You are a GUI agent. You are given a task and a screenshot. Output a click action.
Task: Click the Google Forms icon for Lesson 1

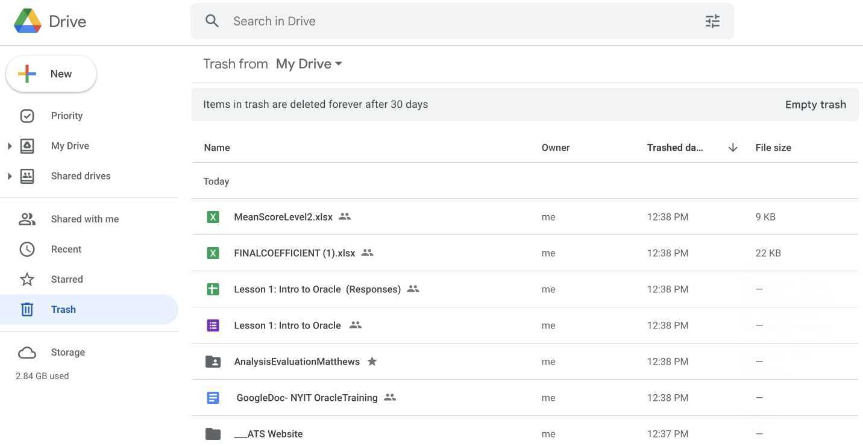click(213, 325)
